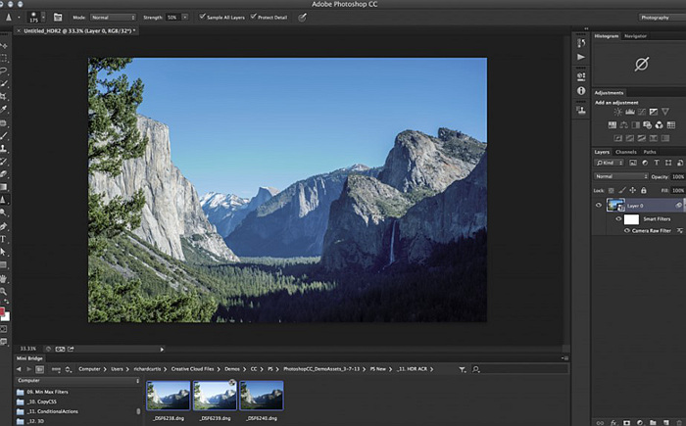686x426 pixels.
Task: Select the Type tool
Action: click(5, 238)
